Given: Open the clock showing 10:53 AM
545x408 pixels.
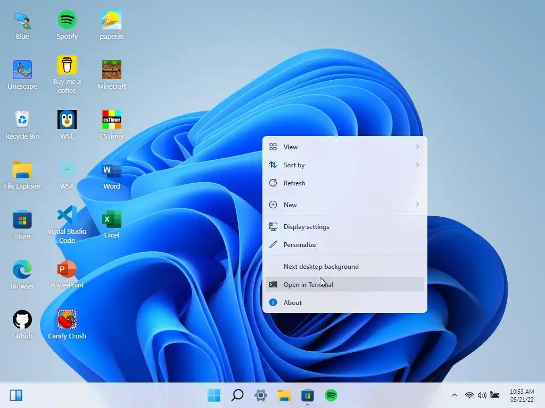Looking at the screenshot, I should tap(522, 395).
